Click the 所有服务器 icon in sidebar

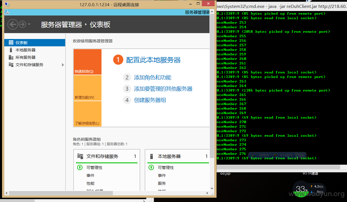pos(11,57)
